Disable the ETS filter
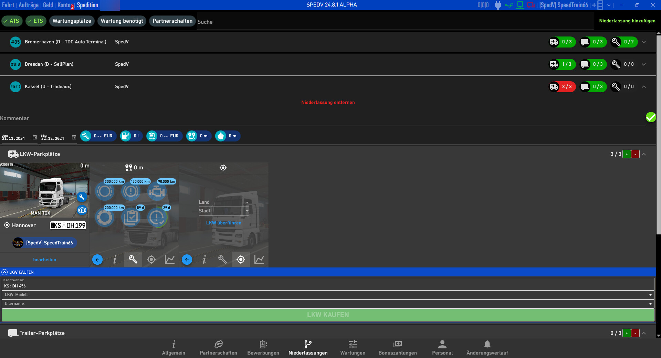This screenshot has height=358, width=661. point(36,21)
